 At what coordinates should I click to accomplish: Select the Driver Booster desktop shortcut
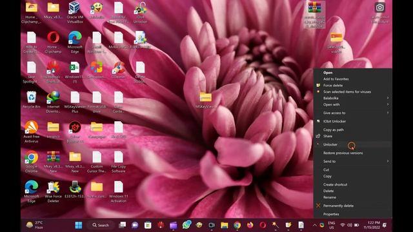[x=75, y=131]
